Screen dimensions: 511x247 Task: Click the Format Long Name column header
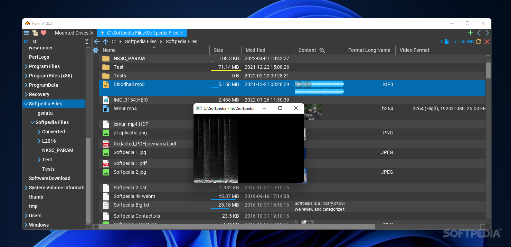click(369, 50)
